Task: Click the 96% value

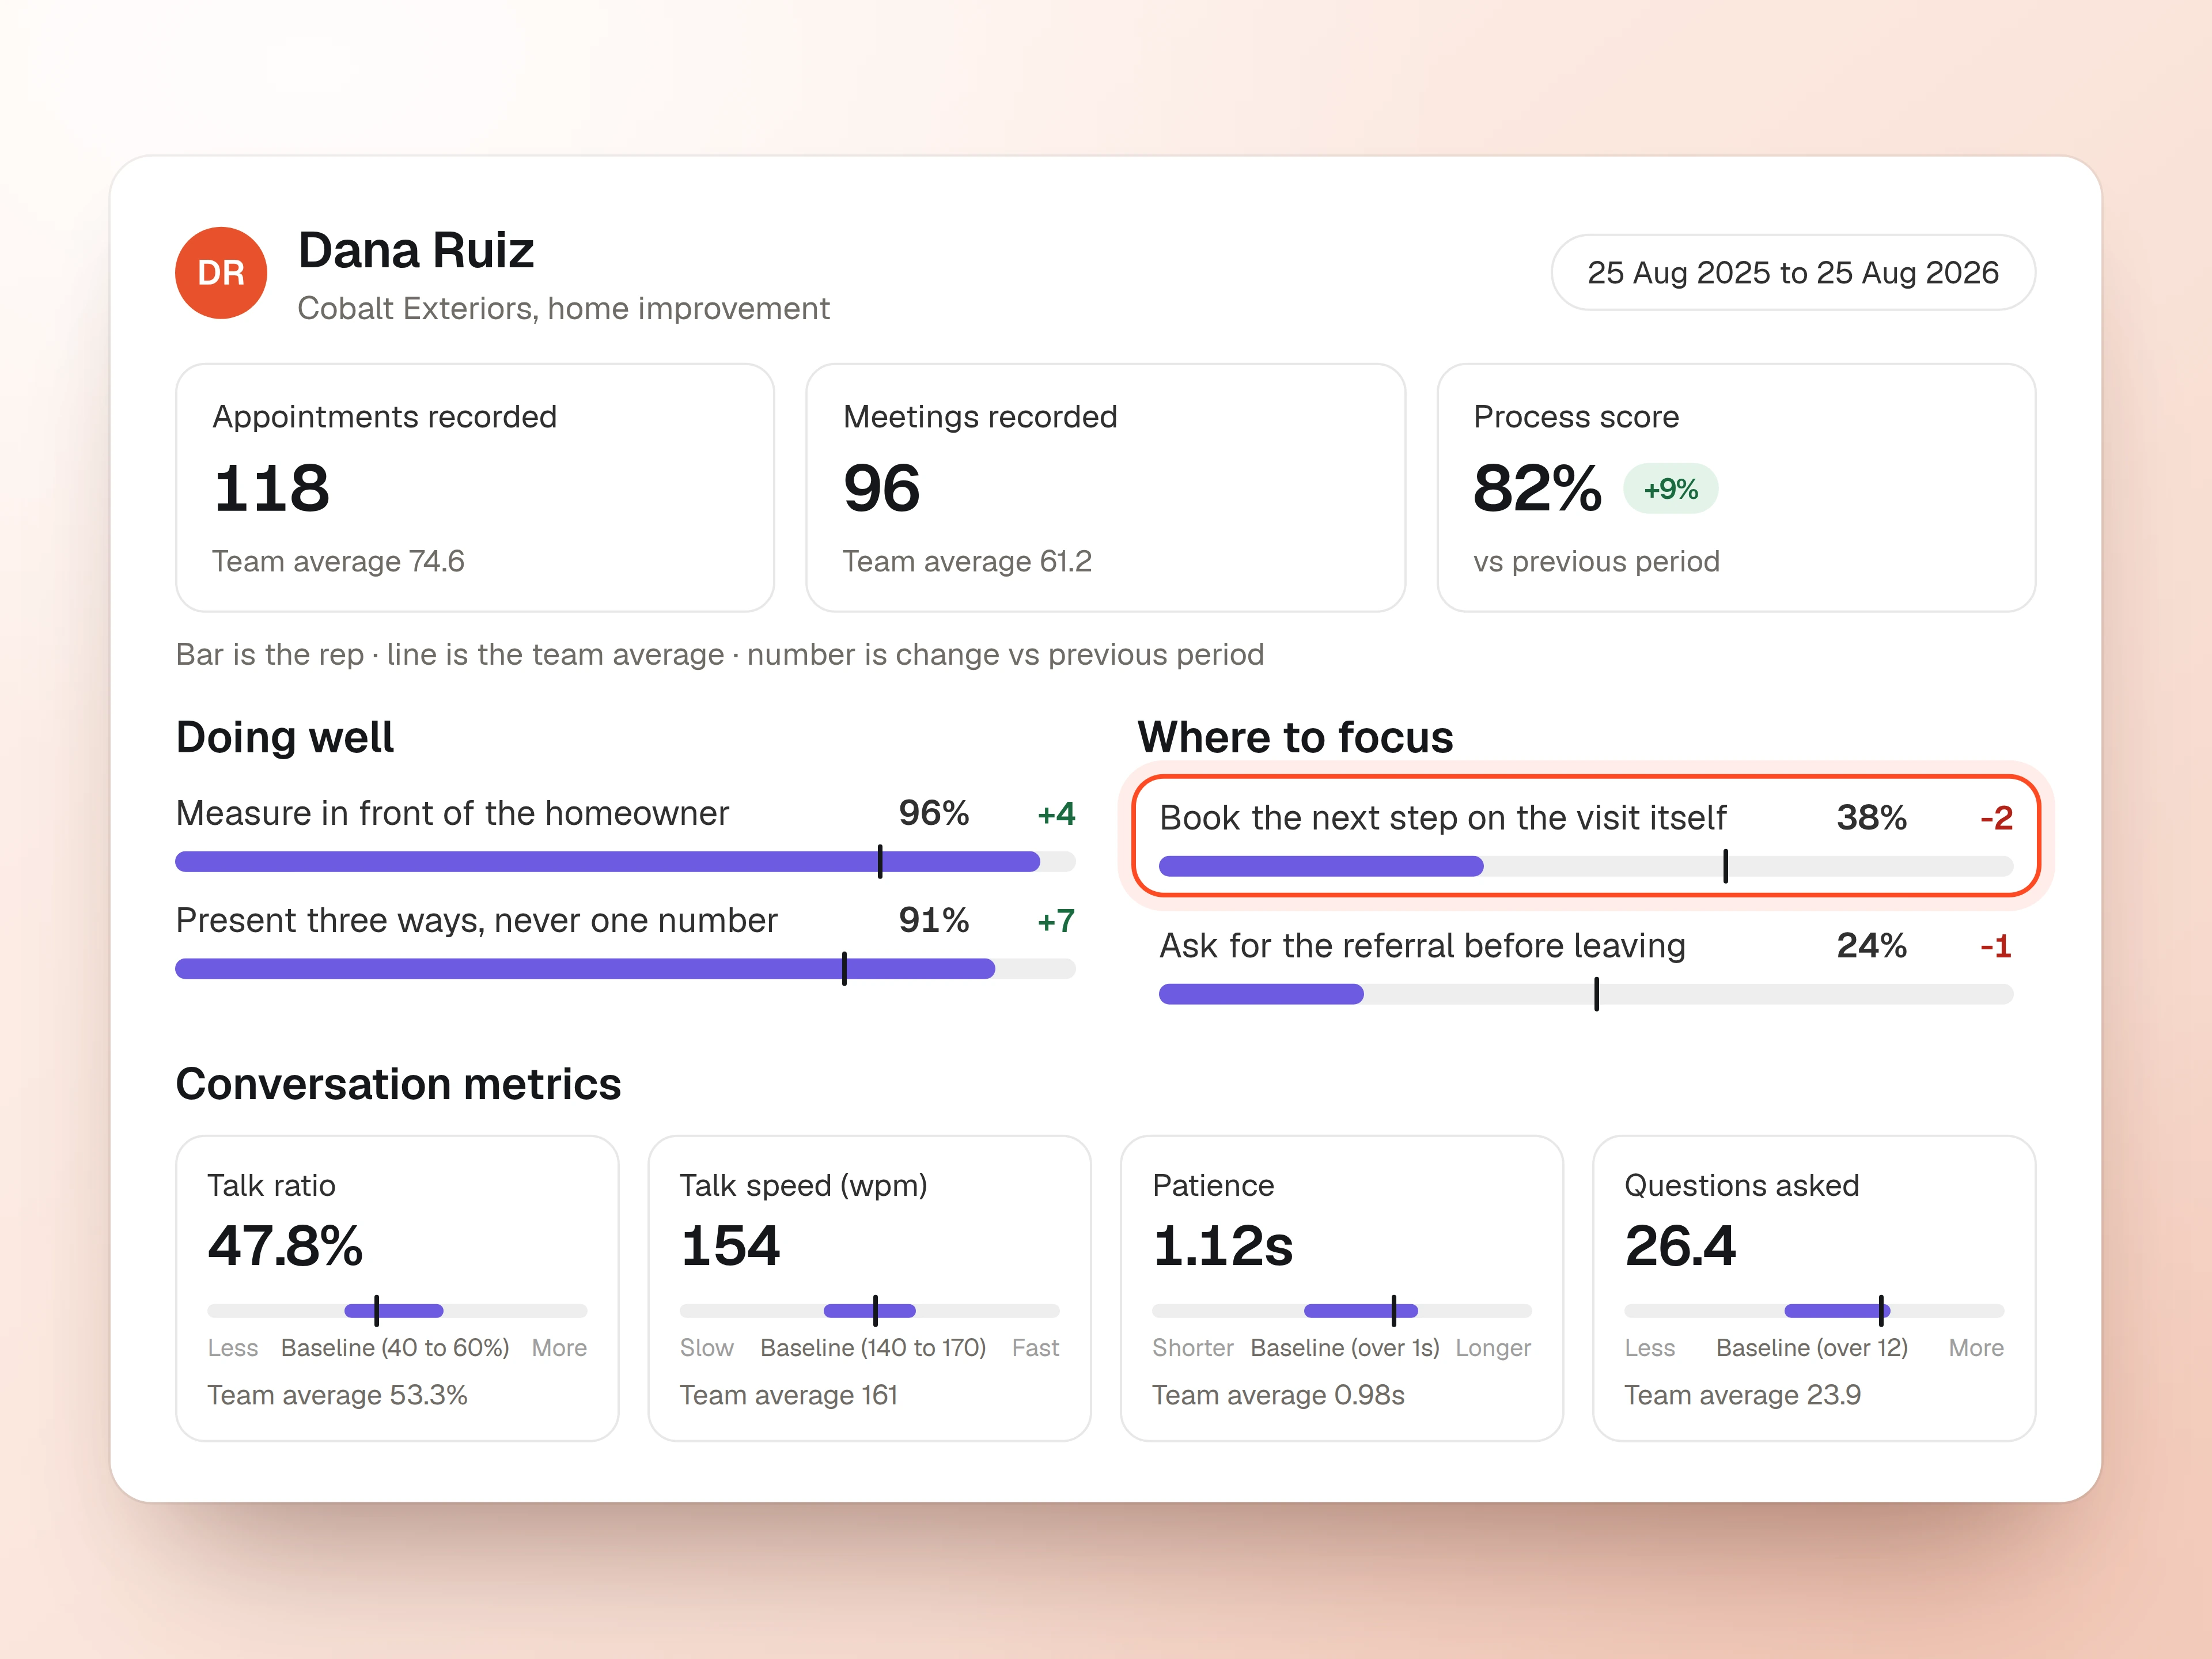Action: [933, 813]
